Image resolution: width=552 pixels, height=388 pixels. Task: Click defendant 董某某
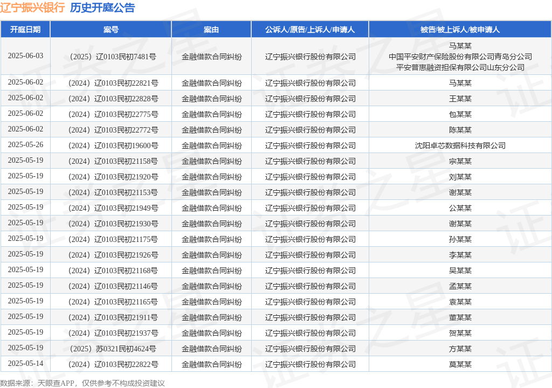460,317
